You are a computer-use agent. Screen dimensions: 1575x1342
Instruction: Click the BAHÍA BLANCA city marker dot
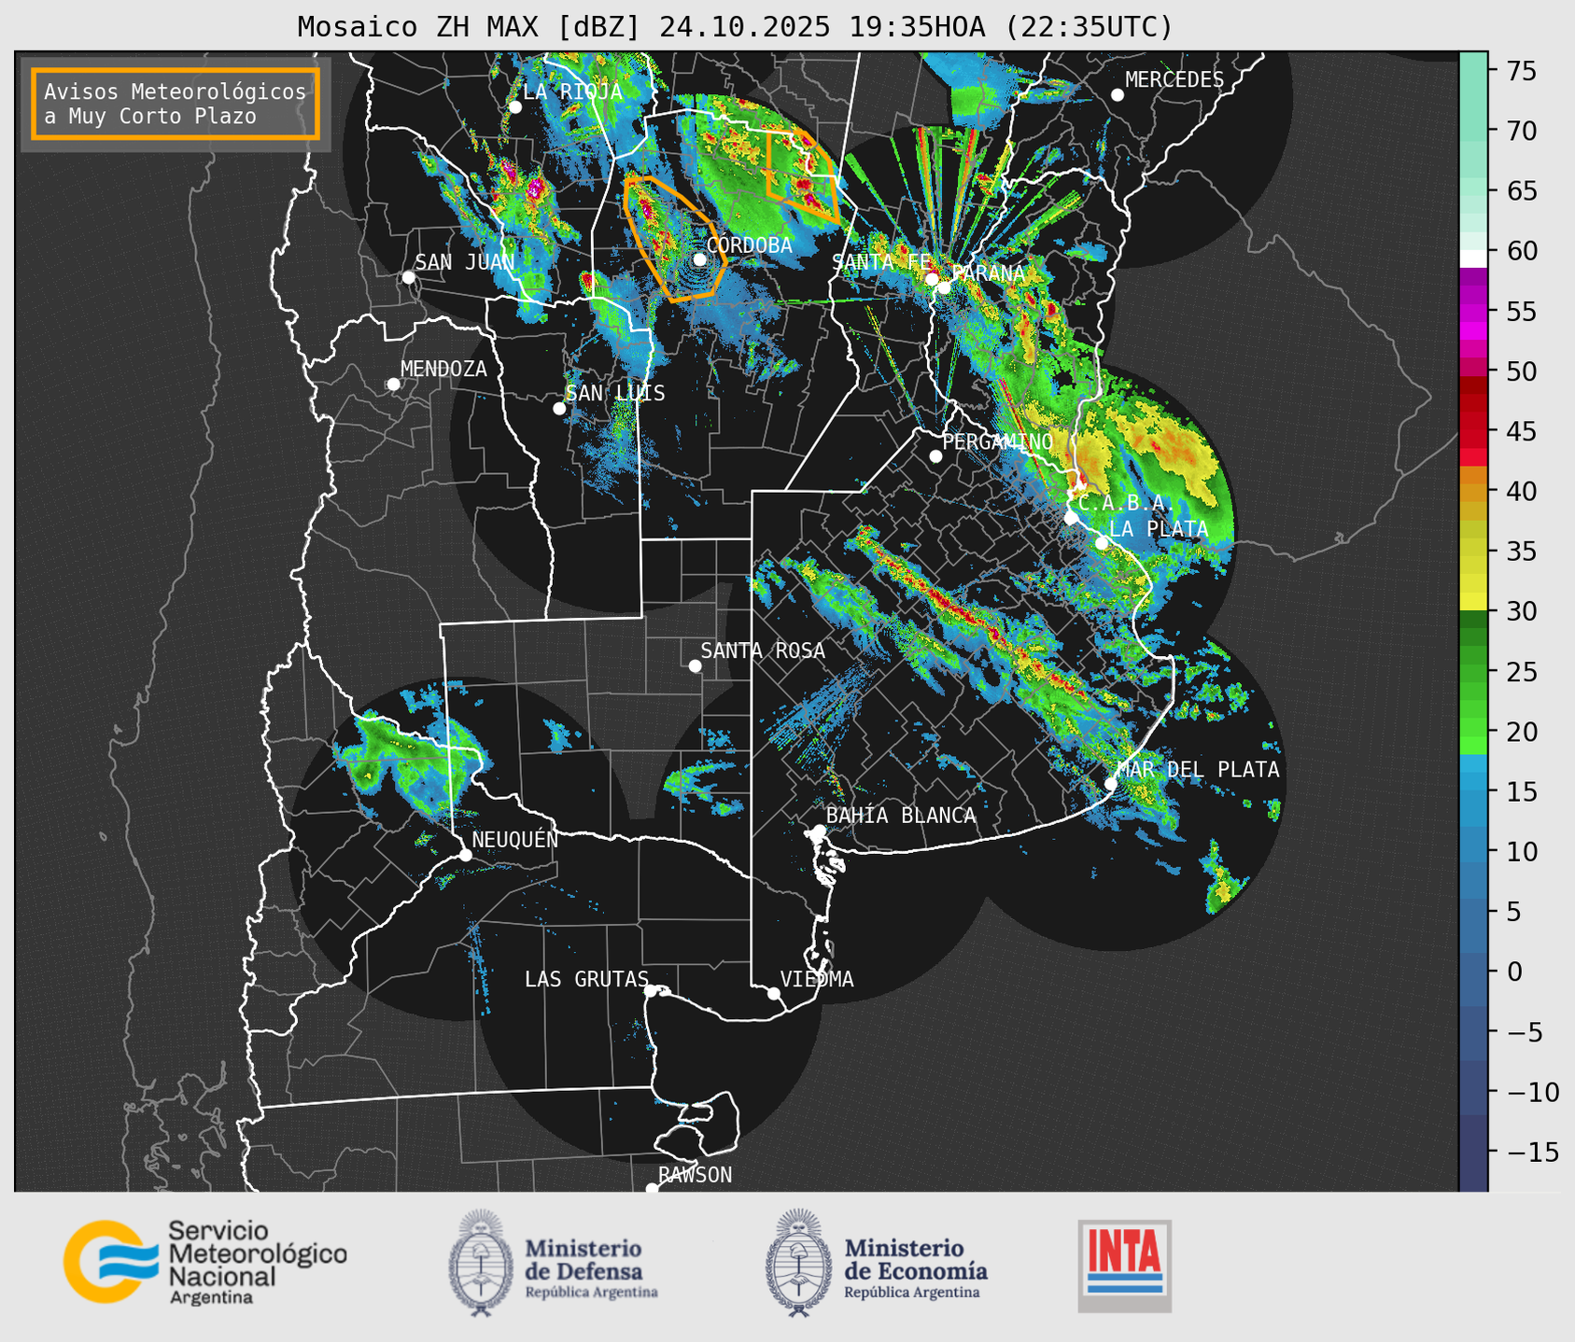click(x=819, y=831)
